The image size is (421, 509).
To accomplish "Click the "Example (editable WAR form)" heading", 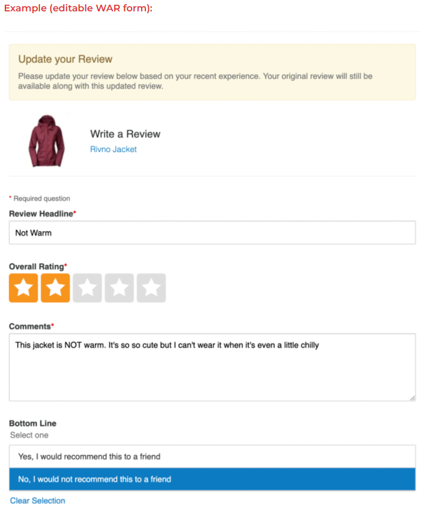I will click(x=78, y=8).
